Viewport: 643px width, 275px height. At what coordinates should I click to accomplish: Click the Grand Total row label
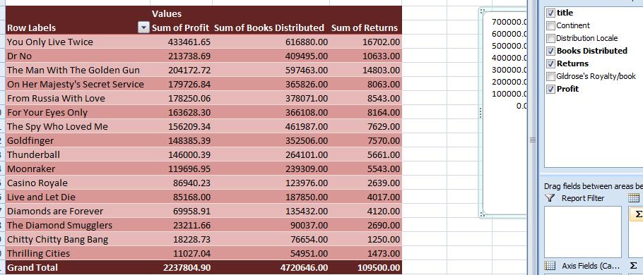[x=33, y=268]
